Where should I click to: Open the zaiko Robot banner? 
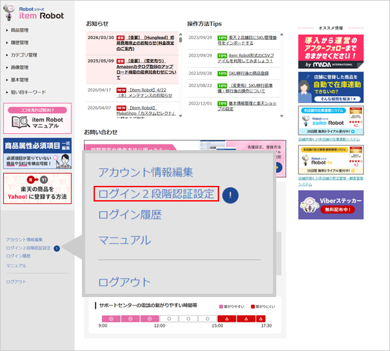(331, 120)
